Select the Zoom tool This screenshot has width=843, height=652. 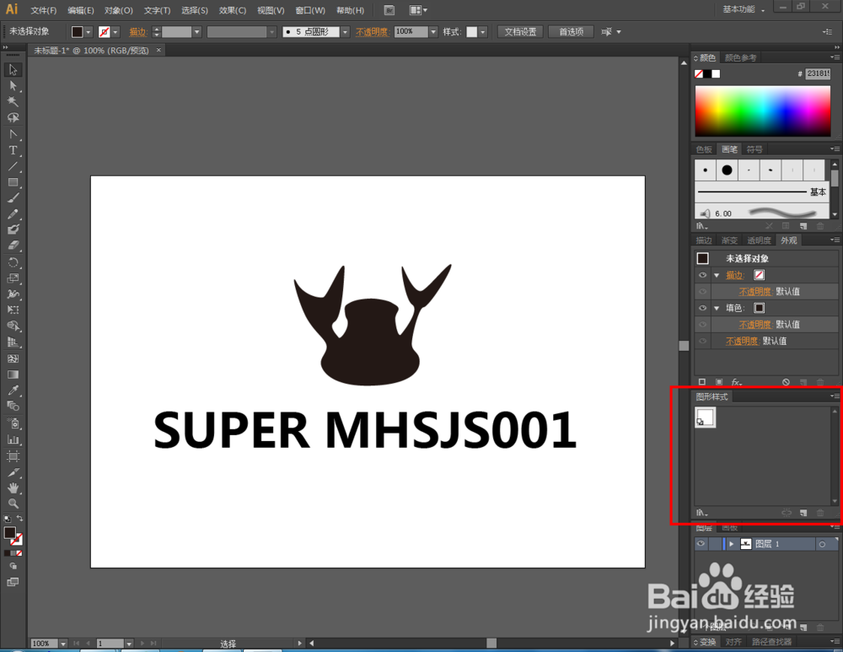click(13, 504)
